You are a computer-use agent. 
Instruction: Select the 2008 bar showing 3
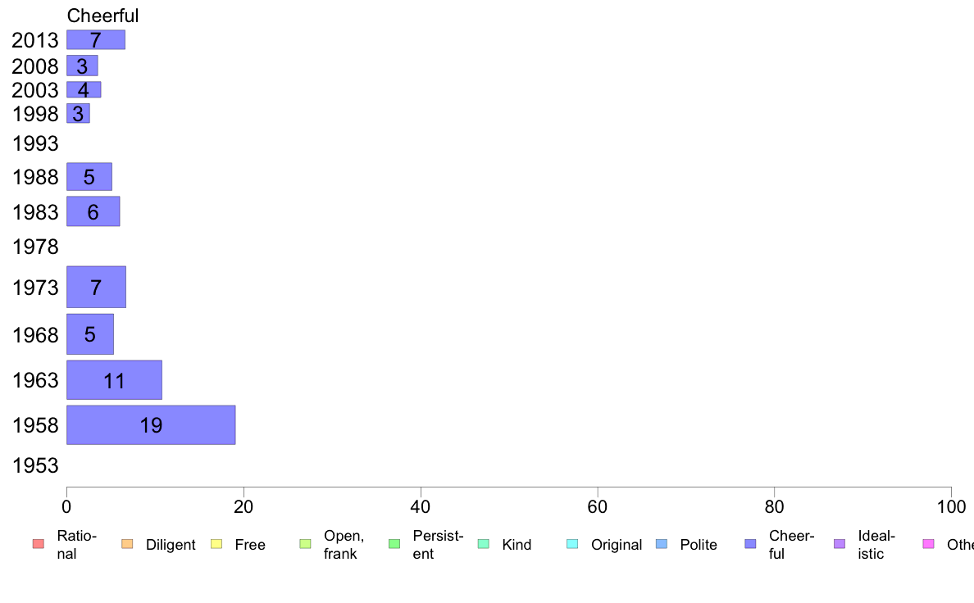[82, 66]
